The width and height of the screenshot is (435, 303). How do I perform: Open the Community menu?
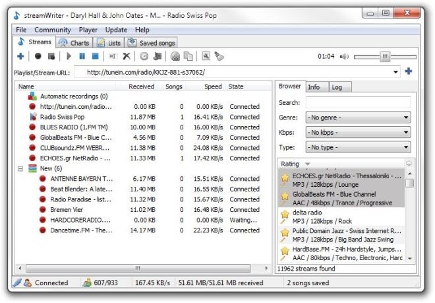click(x=52, y=30)
